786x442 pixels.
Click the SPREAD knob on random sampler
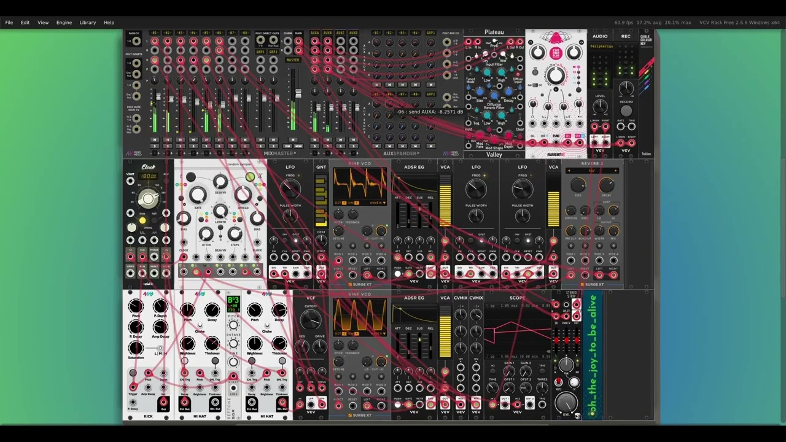tap(243, 195)
